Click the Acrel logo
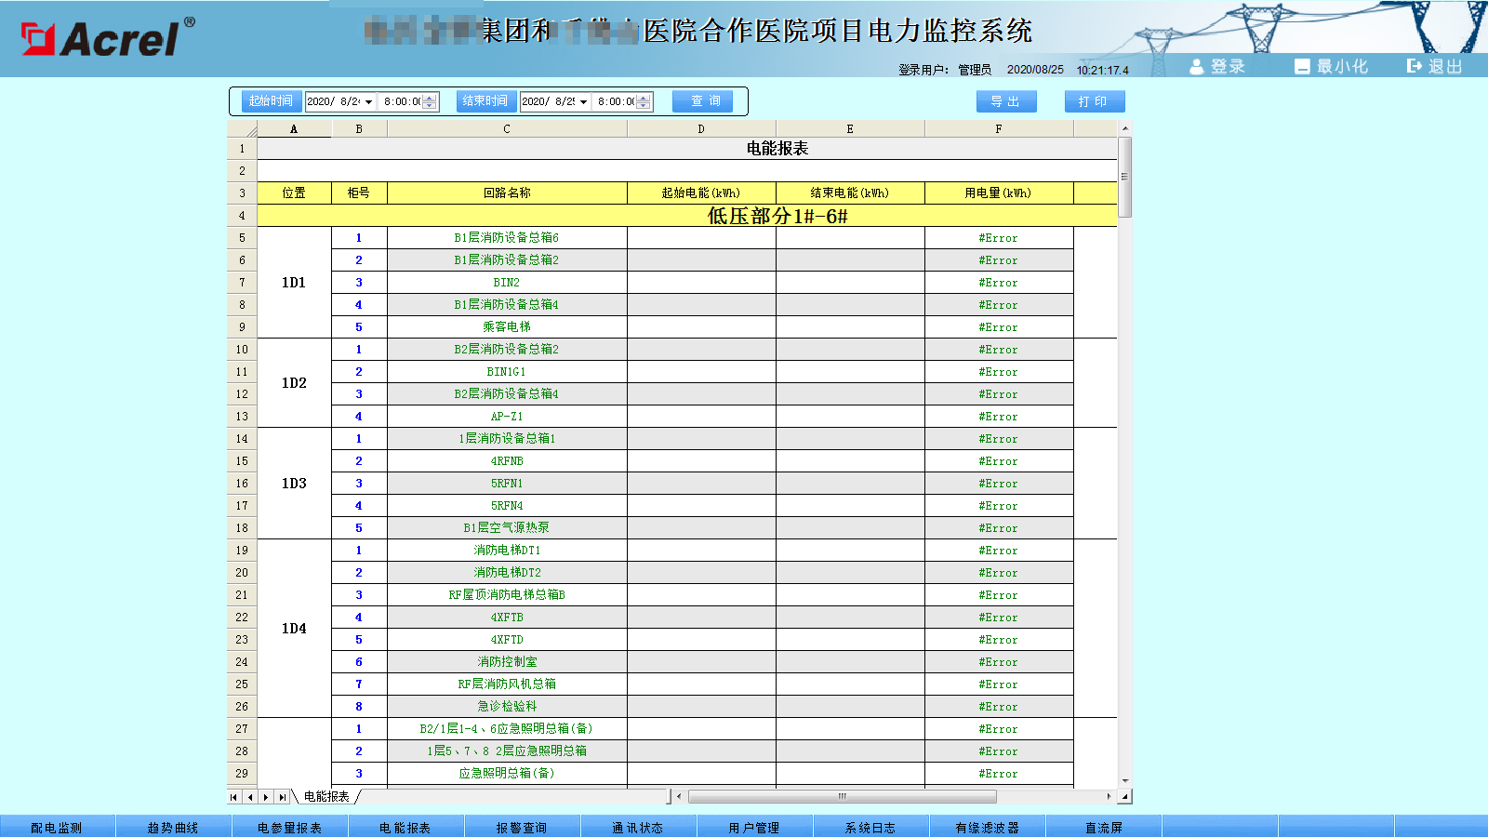The width and height of the screenshot is (1488, 837). coord(108,38)
